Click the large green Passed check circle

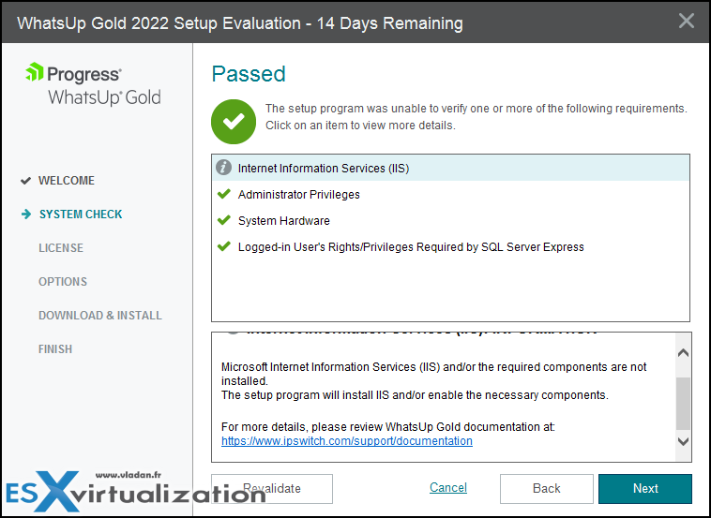(x=234, y=122)
